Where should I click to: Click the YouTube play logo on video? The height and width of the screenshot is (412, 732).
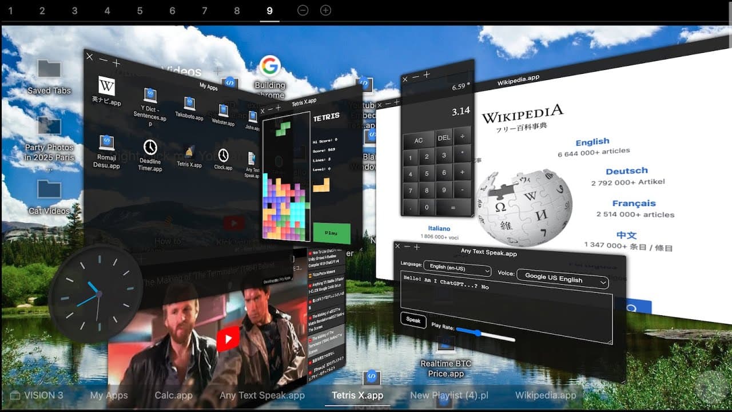coord(228,339)
